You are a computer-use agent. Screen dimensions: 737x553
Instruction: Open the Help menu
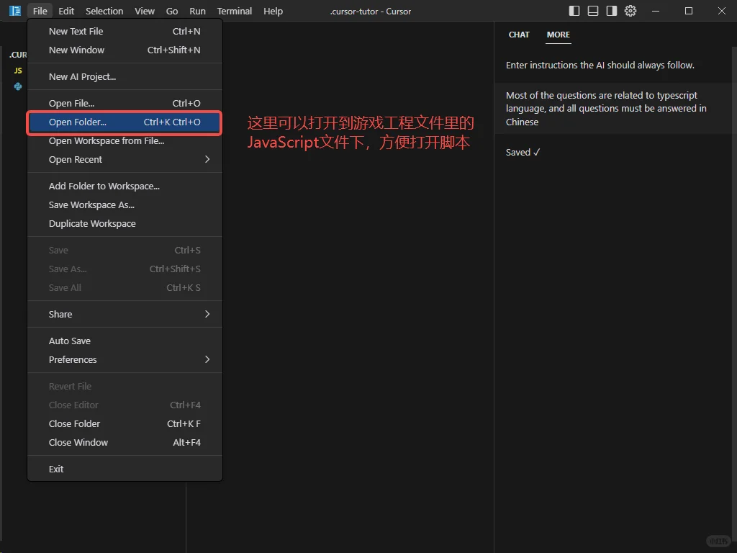tap(273, 11)
